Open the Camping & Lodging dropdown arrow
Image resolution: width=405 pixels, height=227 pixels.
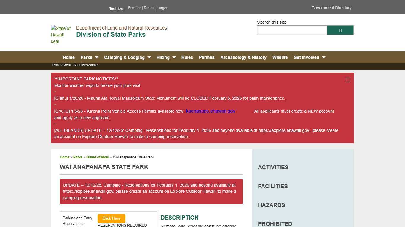click(149, 57)
